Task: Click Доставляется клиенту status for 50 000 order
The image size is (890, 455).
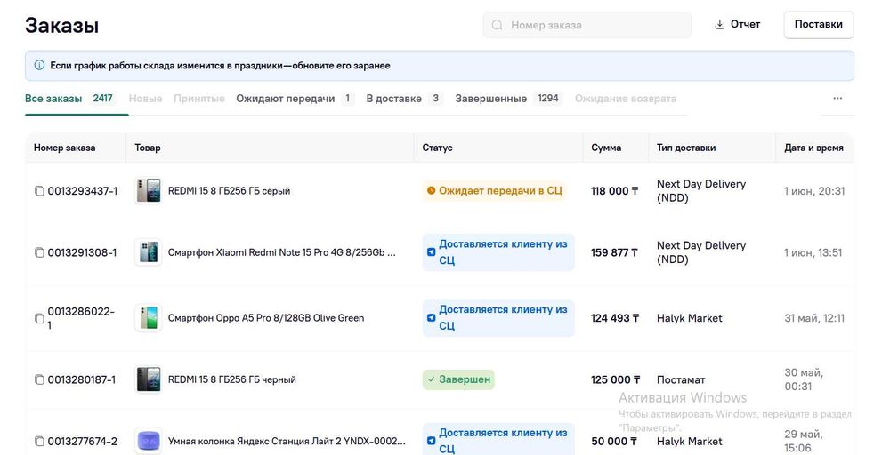Action: [498, 440]
